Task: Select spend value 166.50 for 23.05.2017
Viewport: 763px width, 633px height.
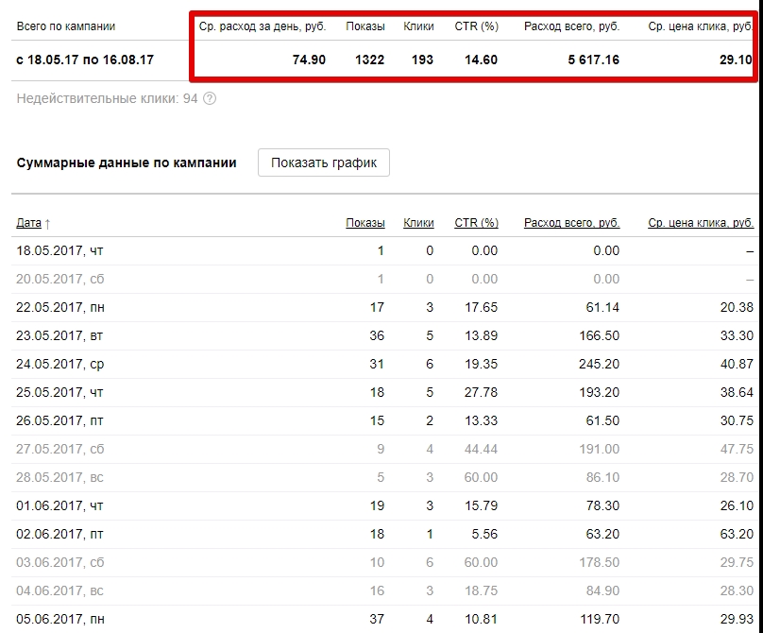Action: point(599,335)
